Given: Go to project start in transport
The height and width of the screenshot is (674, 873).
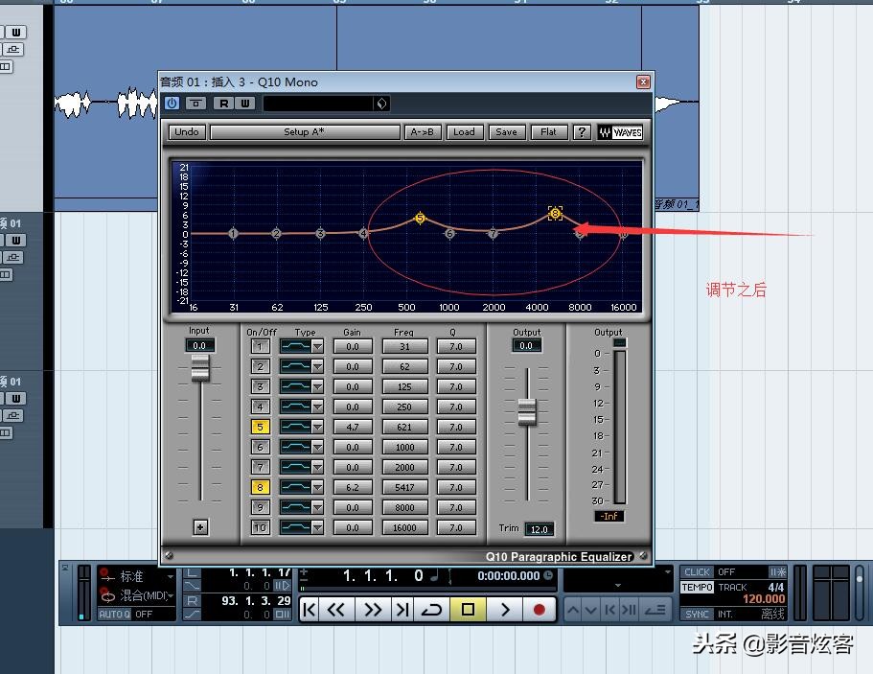Looking at the screenshot, I should [309, 610].
